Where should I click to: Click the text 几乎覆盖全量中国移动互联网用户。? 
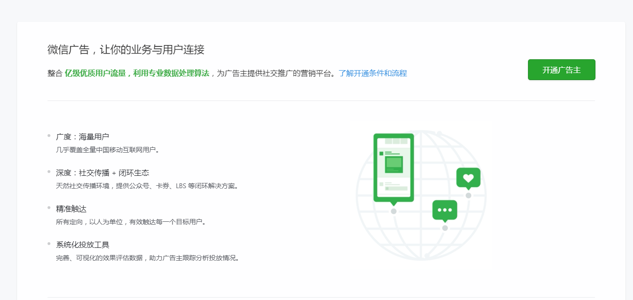(108, 150)
